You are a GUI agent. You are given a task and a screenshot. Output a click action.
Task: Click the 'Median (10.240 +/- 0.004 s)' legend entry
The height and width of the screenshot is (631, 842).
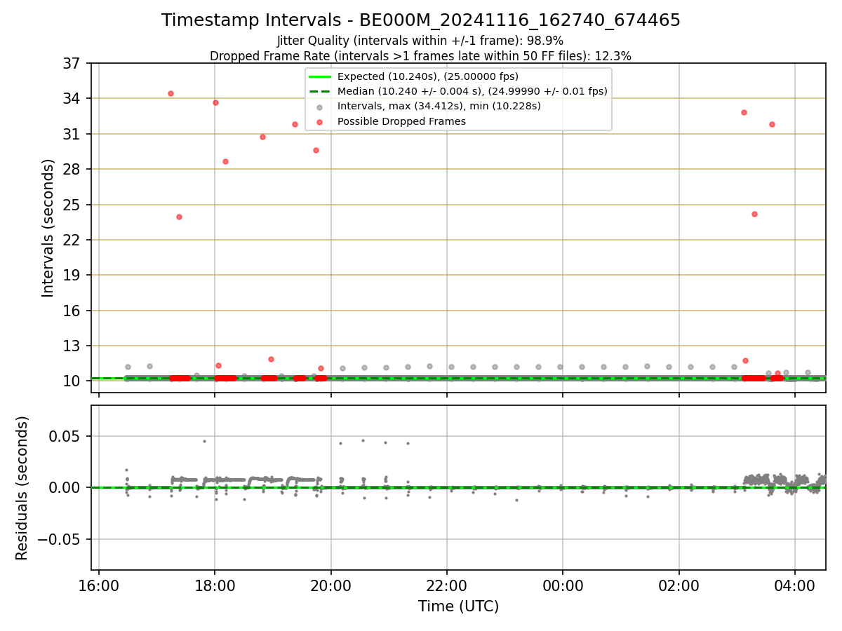click(x=472, y=91)
